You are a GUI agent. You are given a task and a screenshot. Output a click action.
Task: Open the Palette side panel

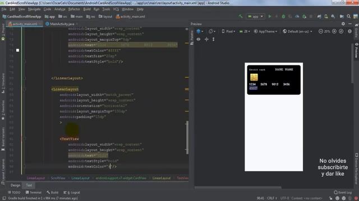(192, 37)
